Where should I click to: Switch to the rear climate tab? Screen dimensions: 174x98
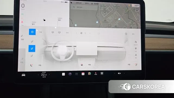click(22, 60)
